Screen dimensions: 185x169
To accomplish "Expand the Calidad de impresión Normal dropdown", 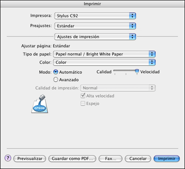I will (x=118, y=88).
